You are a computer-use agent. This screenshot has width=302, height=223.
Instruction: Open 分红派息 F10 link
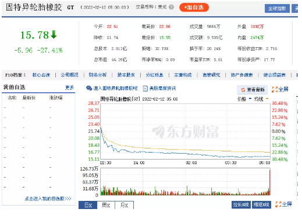(x=155, y=75)
